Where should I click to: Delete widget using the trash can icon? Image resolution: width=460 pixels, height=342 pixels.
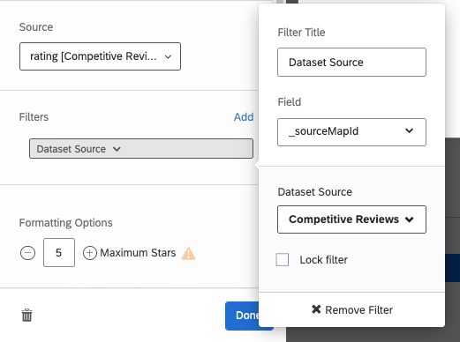click(26, 315)
